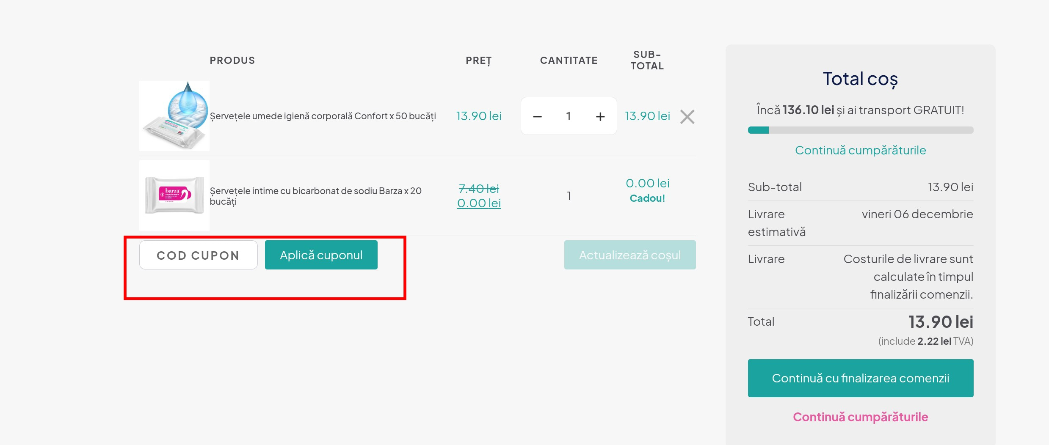Screen dimensions: 1049x445
Task: Increase quantity with the plus button
Action: coord(600,116)
